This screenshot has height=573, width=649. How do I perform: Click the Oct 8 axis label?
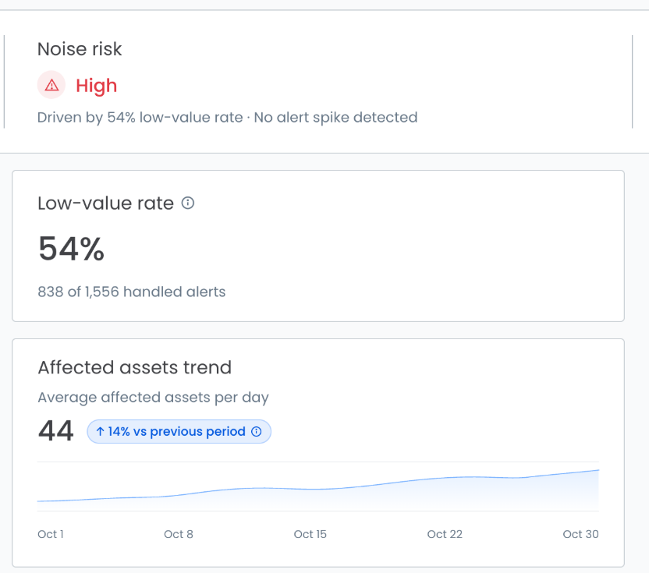pos(179,534)
